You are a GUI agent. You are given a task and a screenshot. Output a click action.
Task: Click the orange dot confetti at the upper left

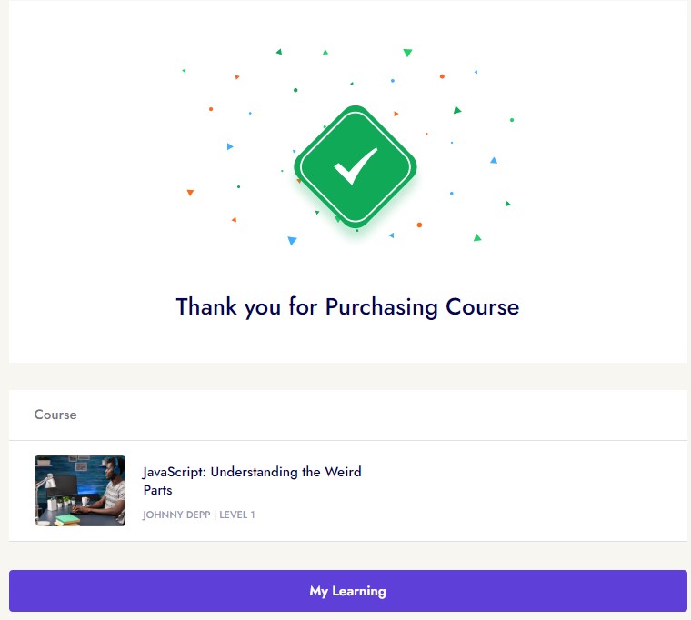(211, 109)
